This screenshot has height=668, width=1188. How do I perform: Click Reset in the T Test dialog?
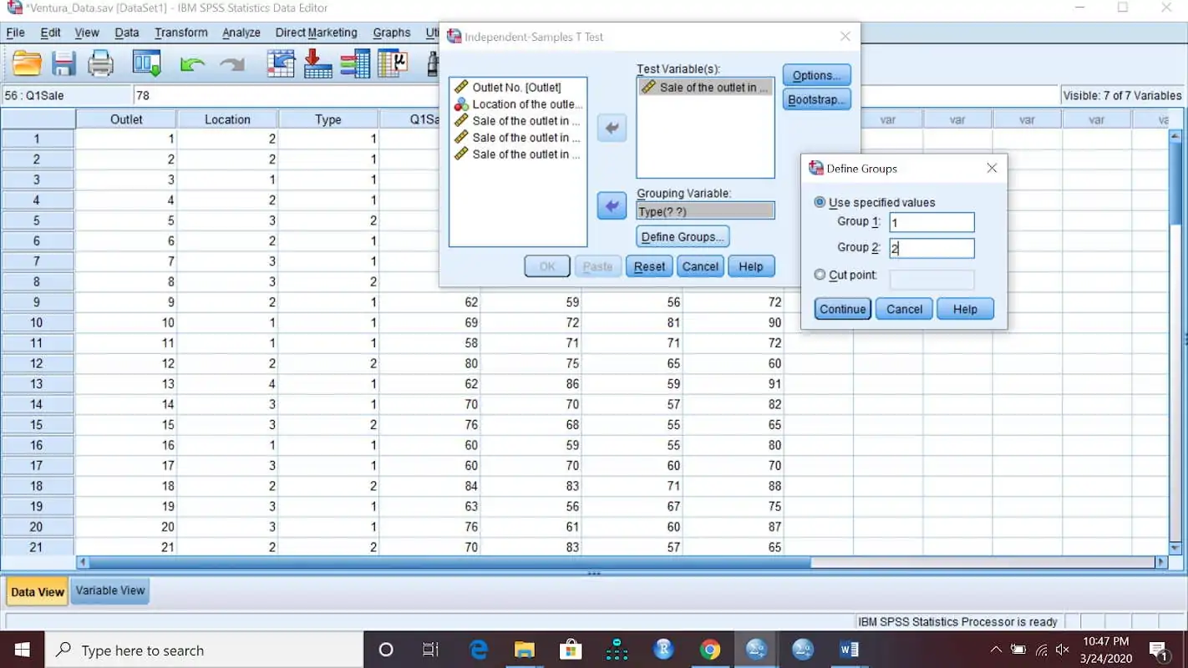pos(649,266)
